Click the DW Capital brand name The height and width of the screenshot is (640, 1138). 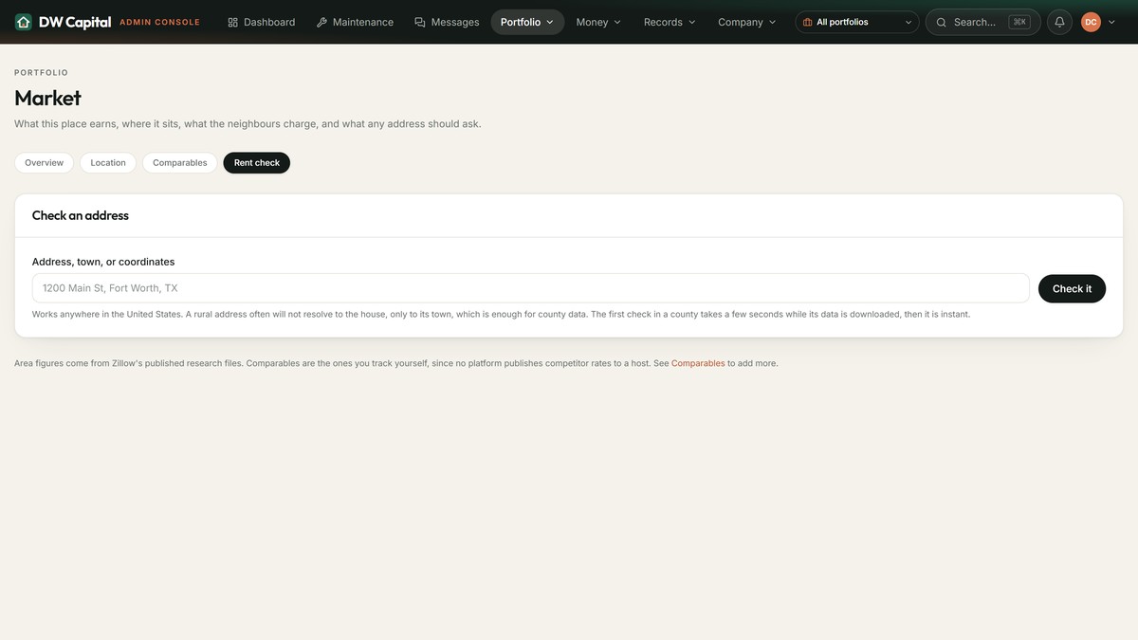[75, 22]
